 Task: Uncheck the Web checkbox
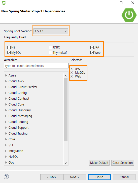92,53
